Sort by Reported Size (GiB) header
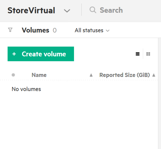 tap(125, 75)
